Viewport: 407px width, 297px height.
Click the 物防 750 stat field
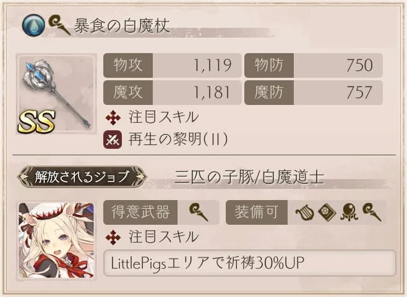point(314,65)
